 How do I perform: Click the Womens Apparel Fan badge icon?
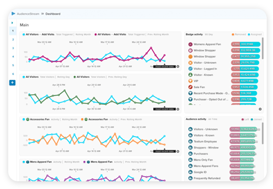pos(190,44)
